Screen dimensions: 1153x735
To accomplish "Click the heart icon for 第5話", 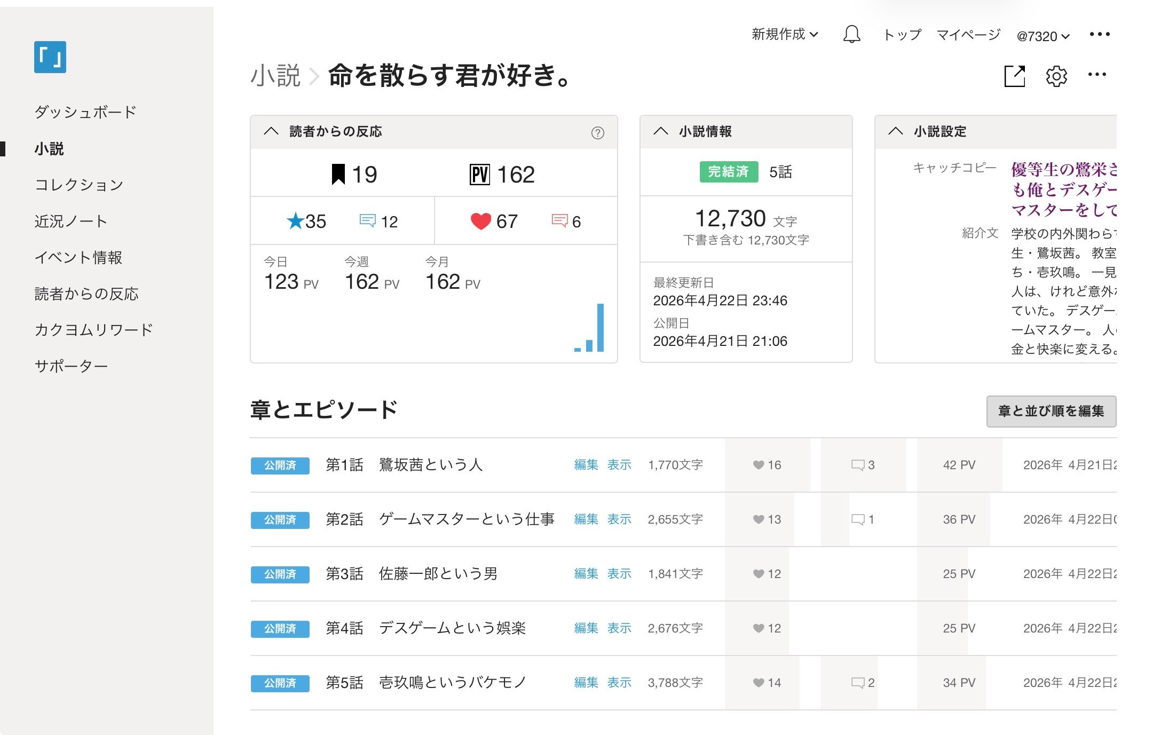I will 759,683.
